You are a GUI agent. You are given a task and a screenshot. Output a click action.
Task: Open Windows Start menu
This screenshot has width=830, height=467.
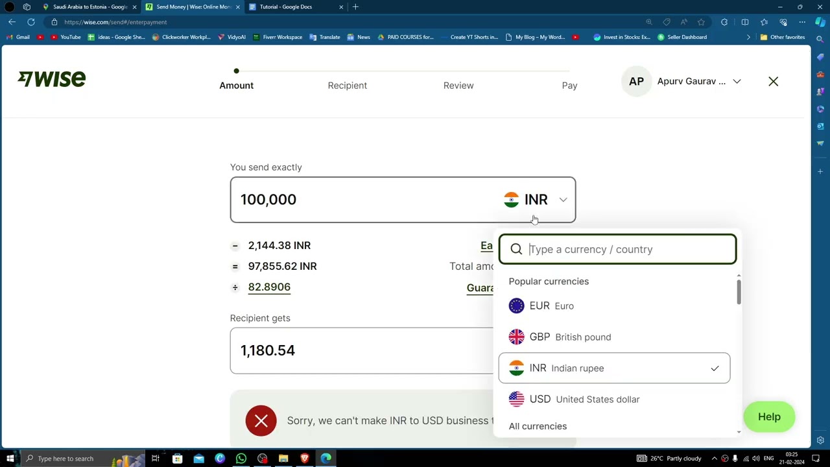coord(10,459)
